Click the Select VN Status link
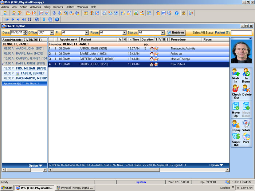Viewport: 255px width, 191px height. [203, 32]
